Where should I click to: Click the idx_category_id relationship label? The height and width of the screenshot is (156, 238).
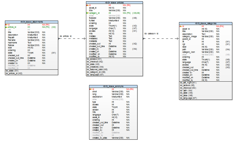tap(151, 34)
